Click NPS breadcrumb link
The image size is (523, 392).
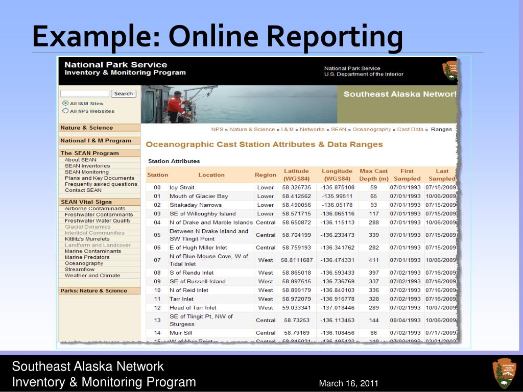click(217, 129)
